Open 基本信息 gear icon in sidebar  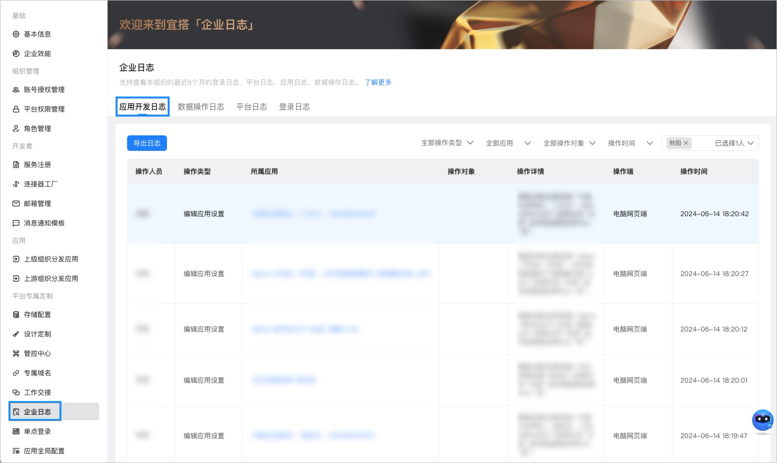[16, 34]
